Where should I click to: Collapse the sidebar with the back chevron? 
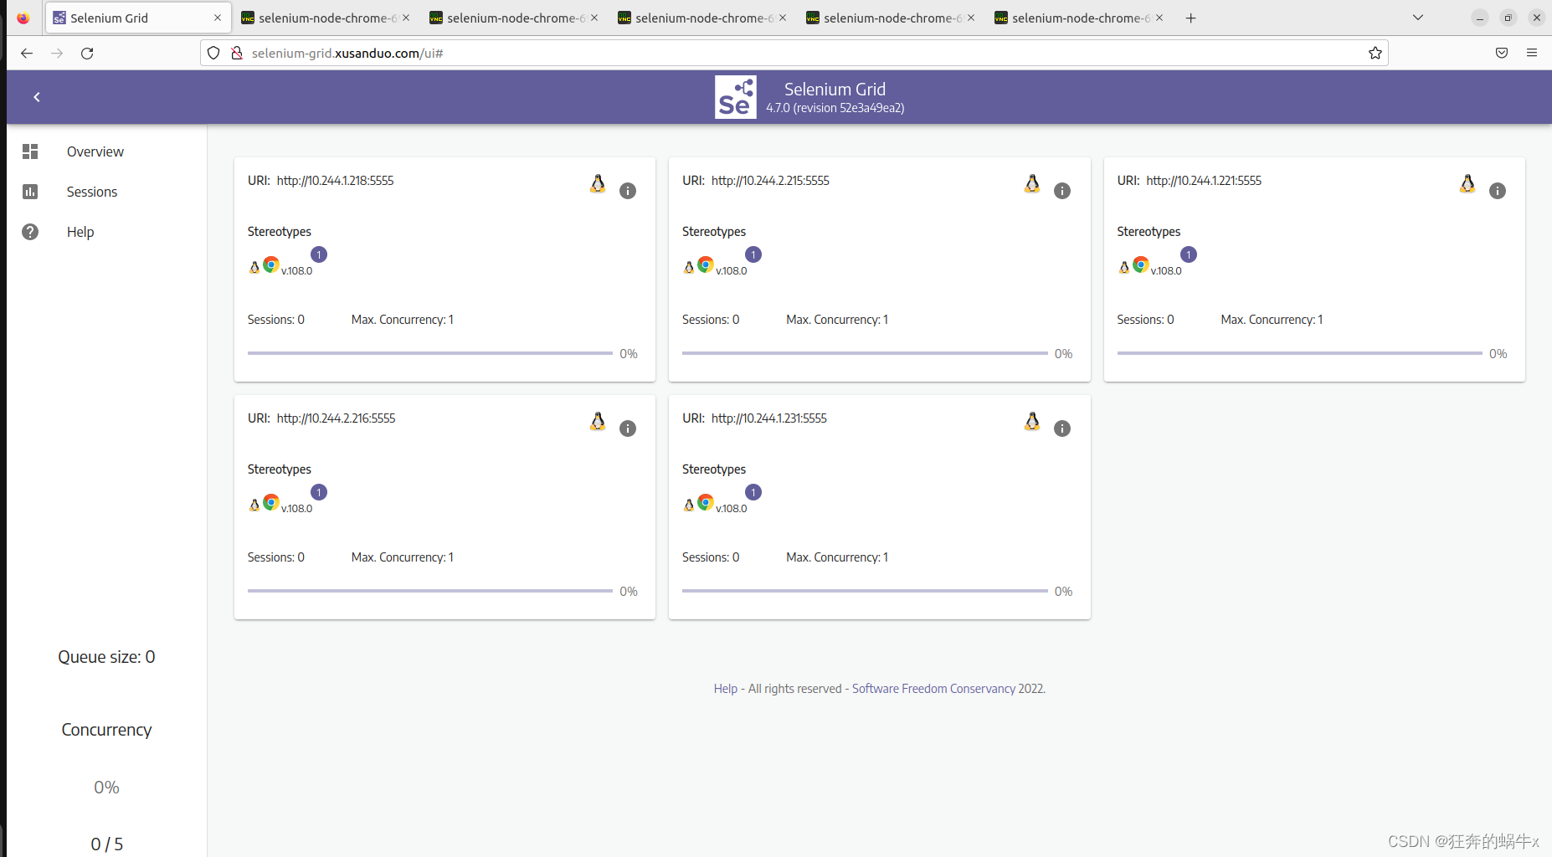(37, 97)
